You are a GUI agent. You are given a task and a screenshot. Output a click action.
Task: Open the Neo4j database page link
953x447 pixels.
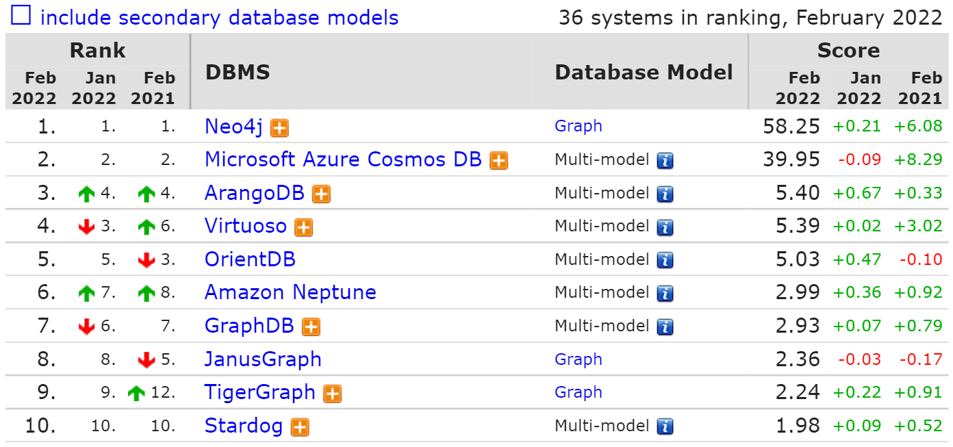pos(234,127)
